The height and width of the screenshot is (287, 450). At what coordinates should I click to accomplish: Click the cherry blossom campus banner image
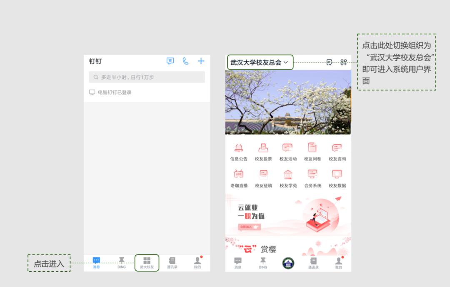coord(288,102)
